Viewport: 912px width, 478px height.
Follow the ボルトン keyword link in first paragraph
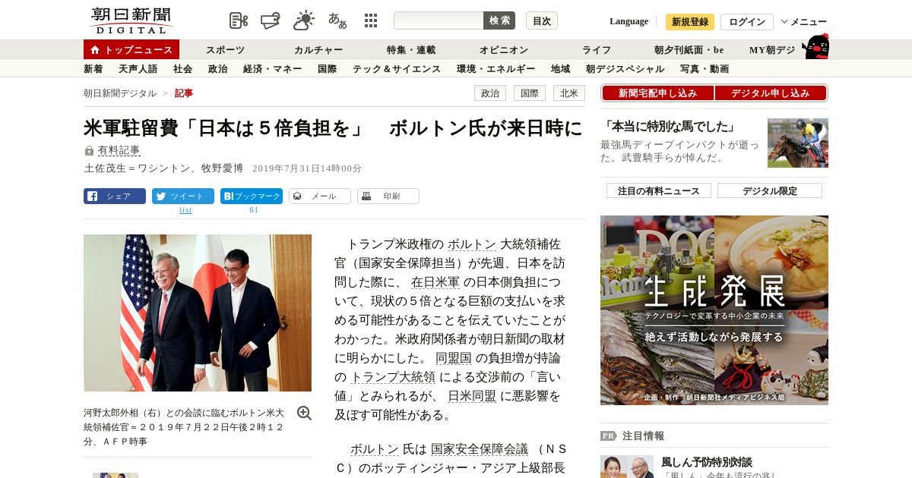pyautogui.click(x=472, y=244)
